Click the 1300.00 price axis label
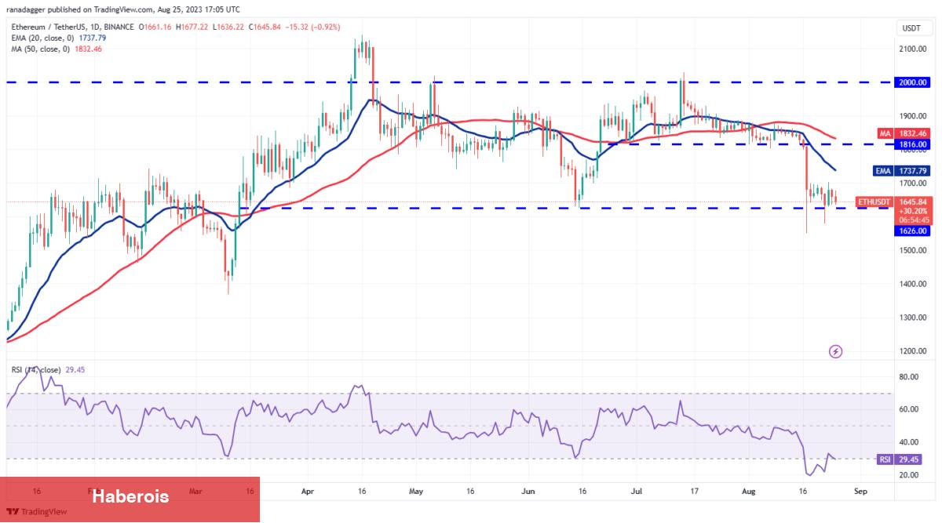The image size is (942, 523). tap(913, 318)
